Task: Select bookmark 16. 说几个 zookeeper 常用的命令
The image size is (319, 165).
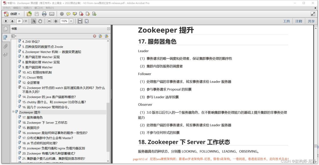Action: click(x=46, y=107)
